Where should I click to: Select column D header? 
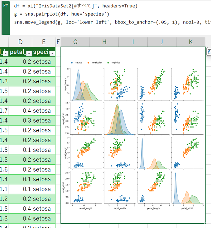pyautogui.click(x=20, y=42)
